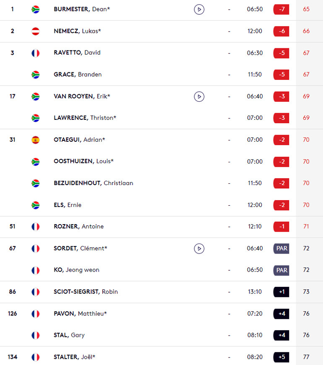
Task: Open Matthieu Pavon's player row
Action: tap(161, 314)
